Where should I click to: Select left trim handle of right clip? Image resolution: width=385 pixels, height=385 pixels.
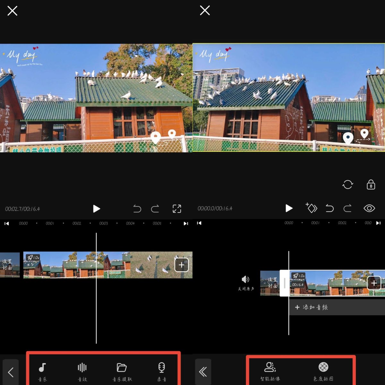click(x=285, y=283)
